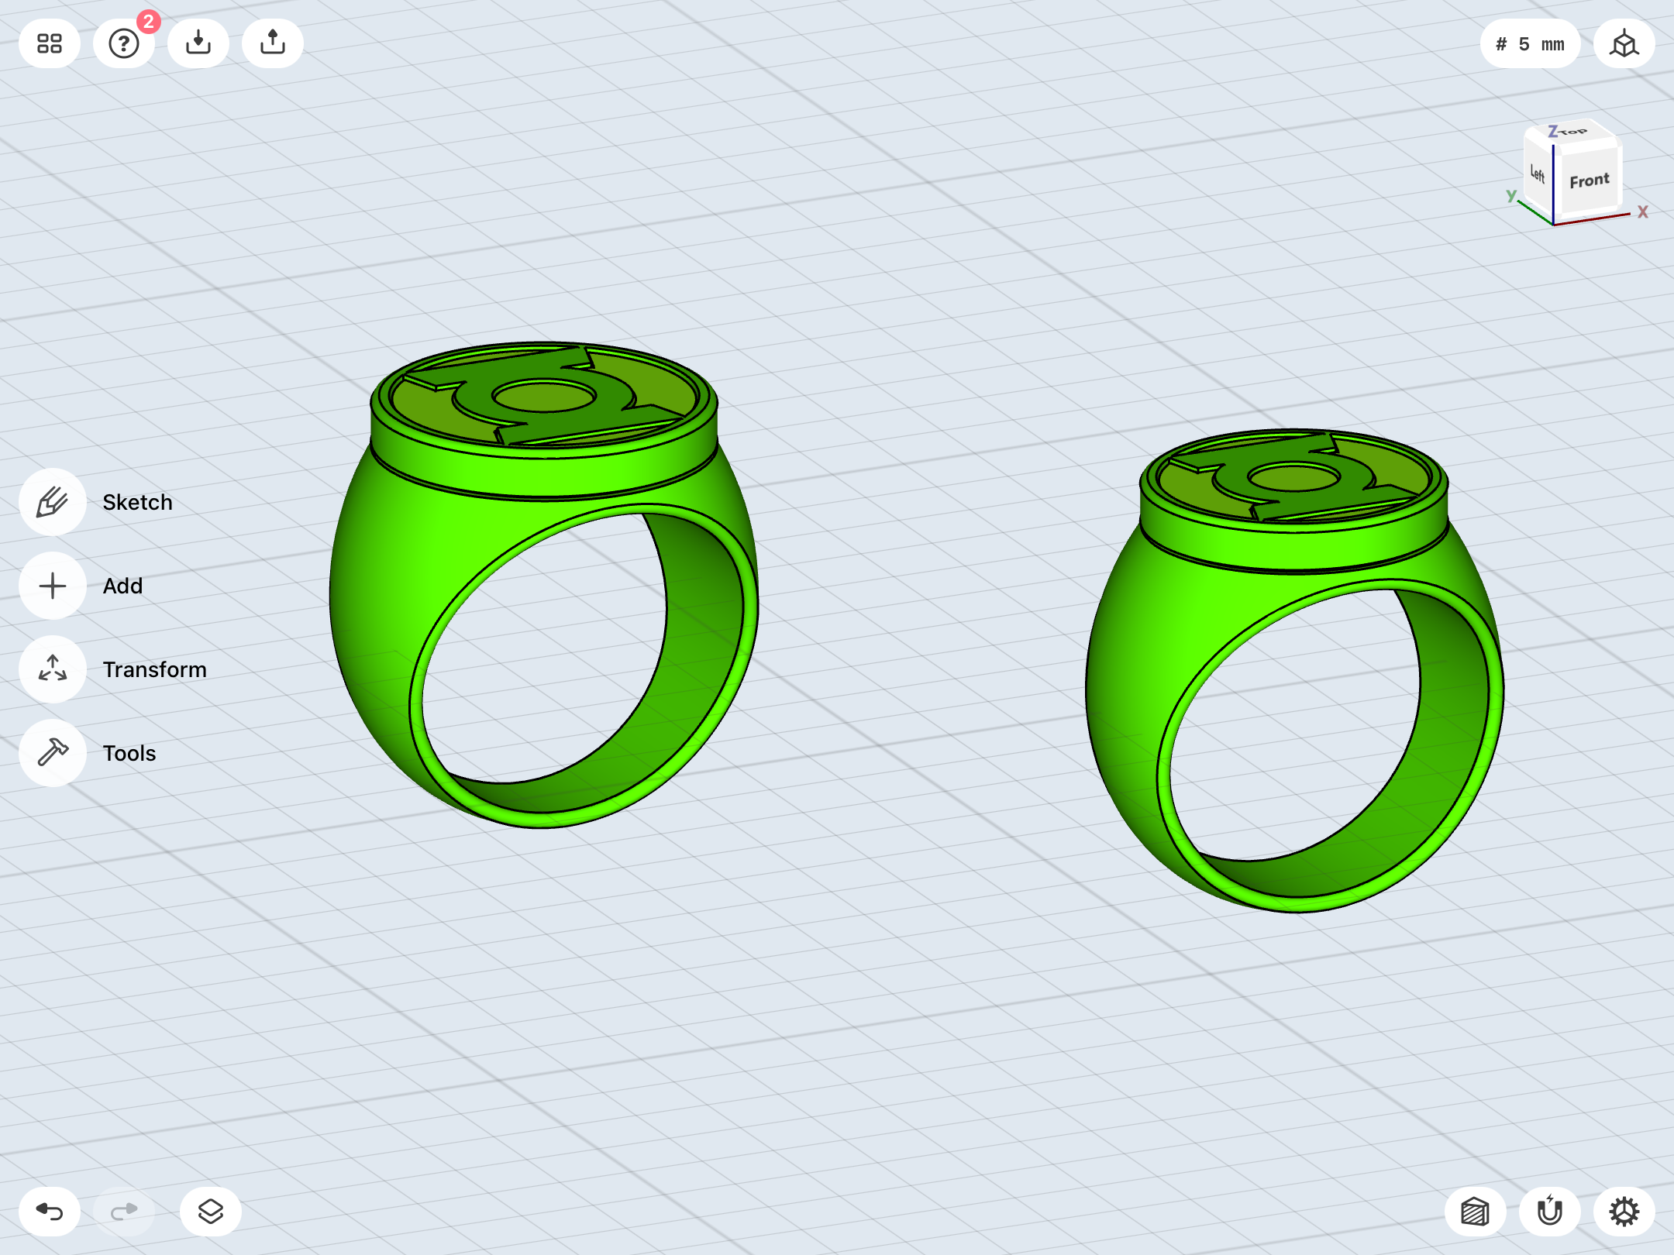1674x1255 pixels.
Task: Click the import download icon
Action: pyautogui.click(x=198, y=43)
